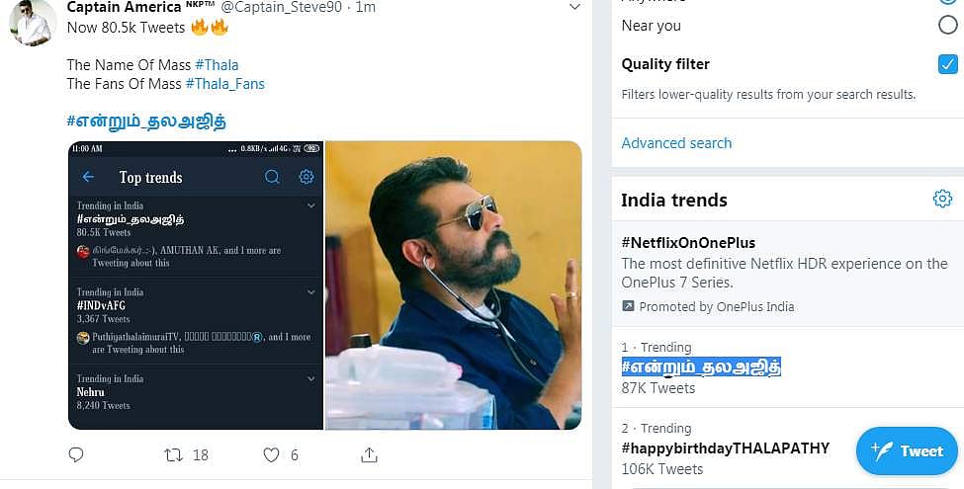Click the share icon under the tweet
Viewport: 964px width, 489px height.
(369, 455)
